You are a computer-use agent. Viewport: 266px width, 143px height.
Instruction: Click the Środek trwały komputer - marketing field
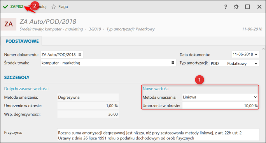click(x=108, y=63)
